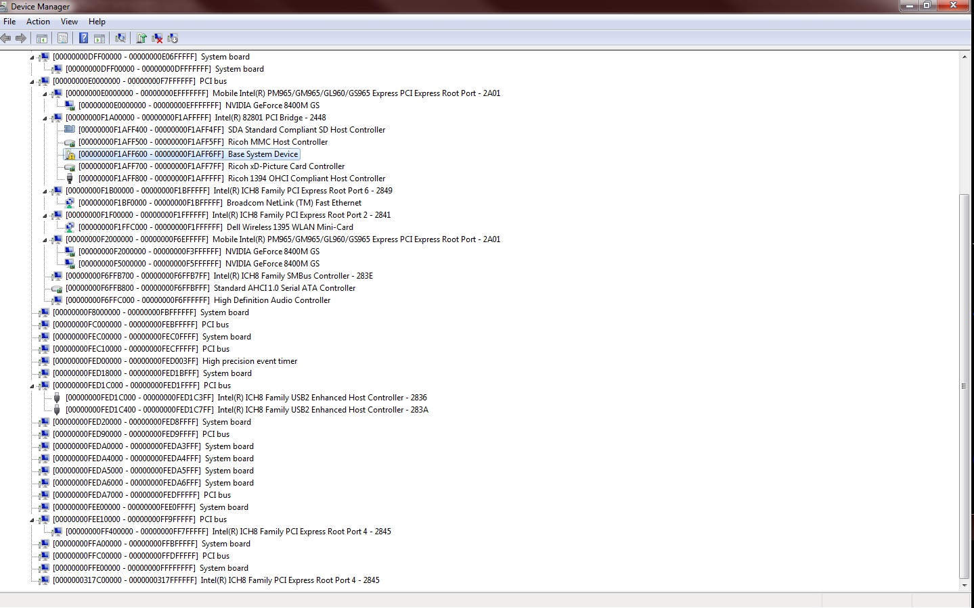Select System board row at F8000000
Image resolution: width=974 pixels, height=608 pixels.
[151, 312]
